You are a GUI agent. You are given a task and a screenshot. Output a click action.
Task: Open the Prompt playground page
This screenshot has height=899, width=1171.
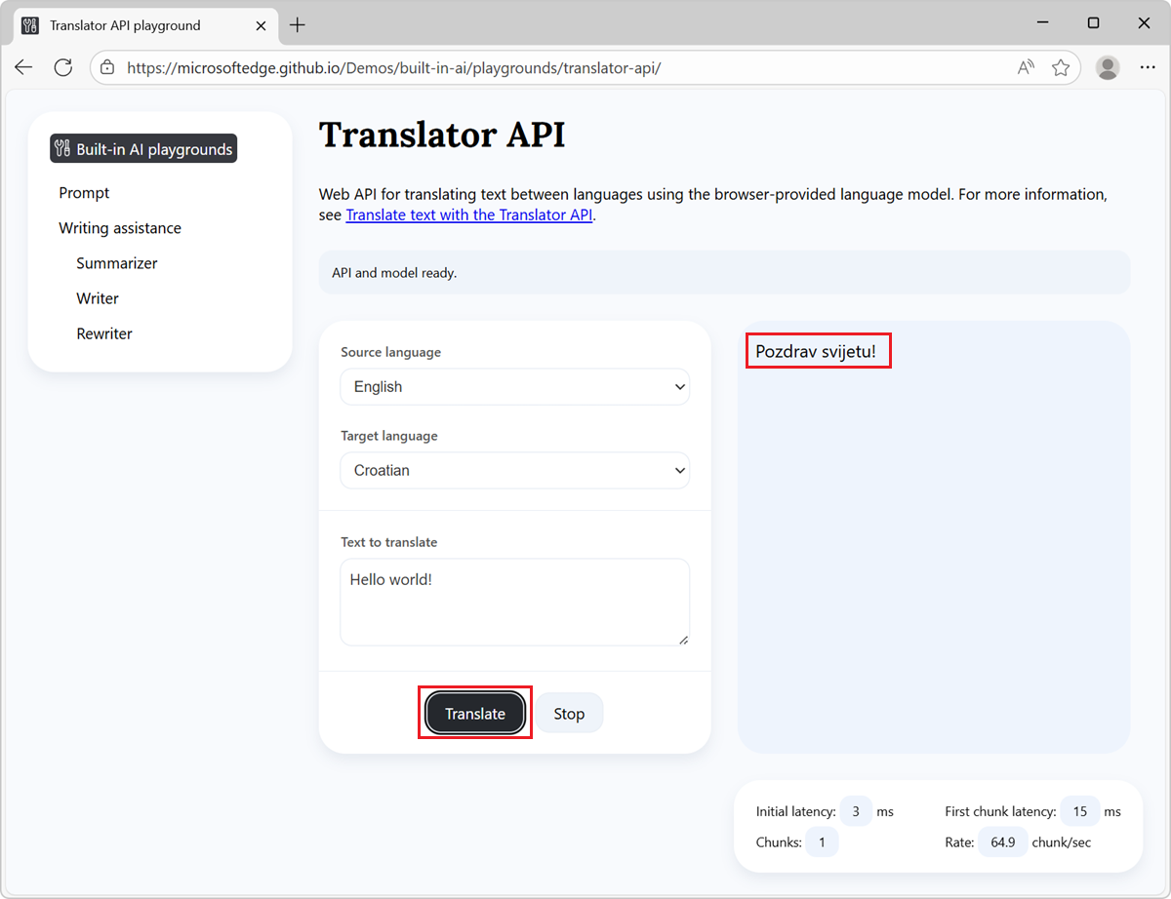click(84, 192)
